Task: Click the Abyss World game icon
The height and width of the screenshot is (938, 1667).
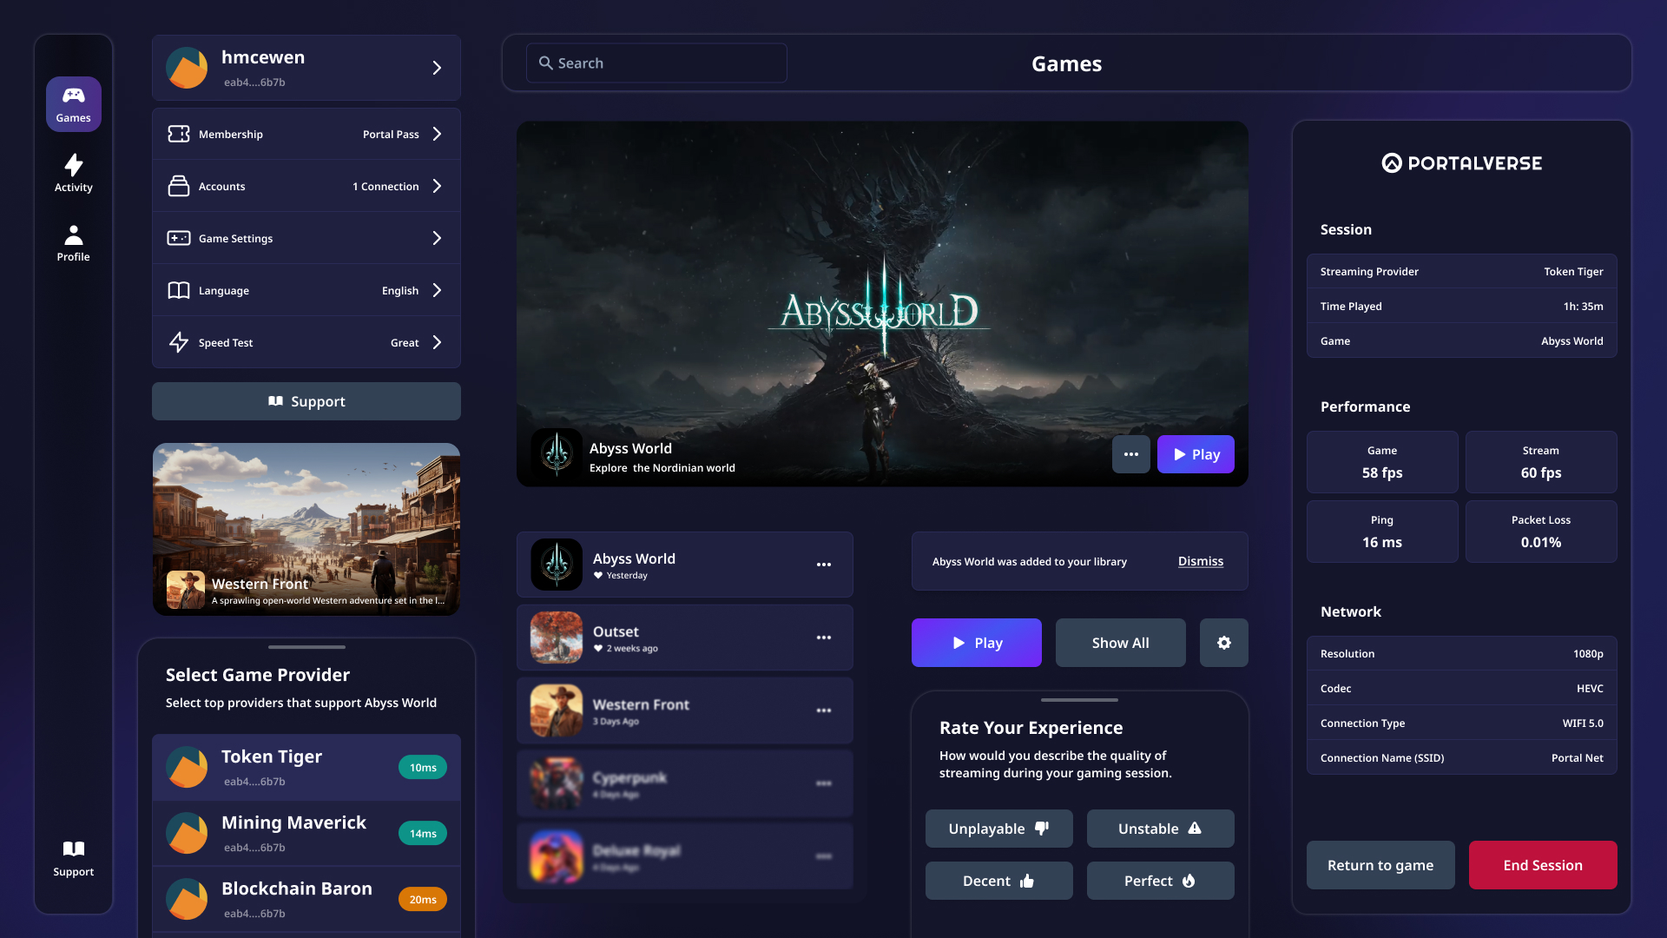Action: [556, 565]
